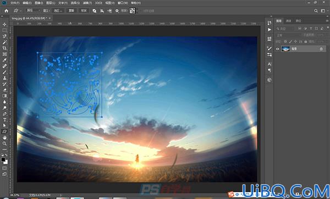Viewport: 330px width, 199px height.
Task: Open the custom shape picker dropdown arrow
Action: click(137, 10)
